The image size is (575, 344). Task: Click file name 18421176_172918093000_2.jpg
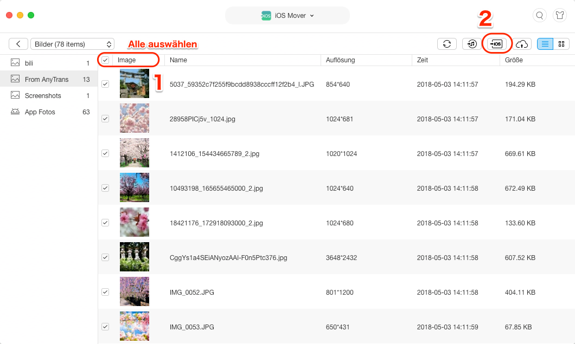click(216, 223)
